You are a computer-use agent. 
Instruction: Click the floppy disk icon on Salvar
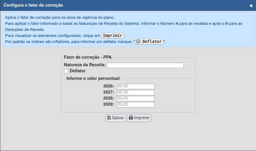109,118
